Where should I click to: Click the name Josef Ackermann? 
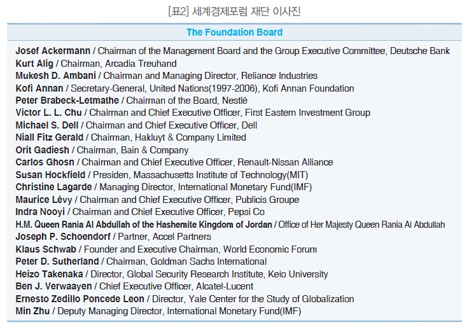point(53,51)
